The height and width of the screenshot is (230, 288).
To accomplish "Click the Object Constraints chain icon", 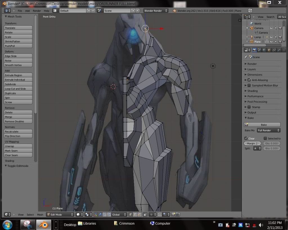I will tap(274, 50).
